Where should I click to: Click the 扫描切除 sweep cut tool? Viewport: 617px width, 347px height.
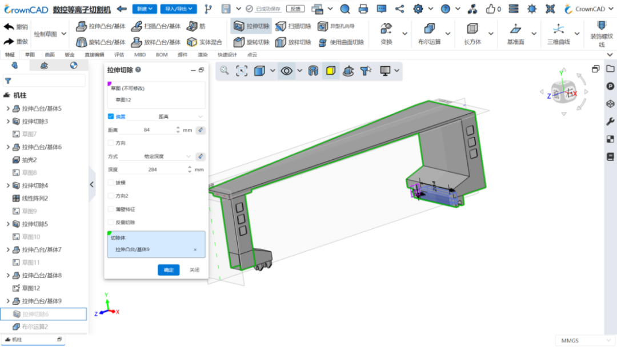[293, 26]
